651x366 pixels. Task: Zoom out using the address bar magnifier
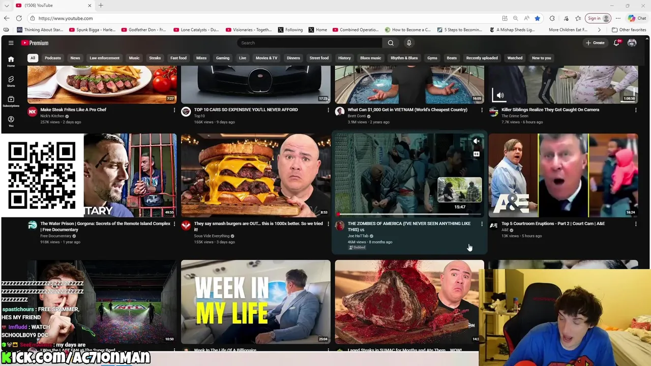pyautogui.click(x=515, y=18)
